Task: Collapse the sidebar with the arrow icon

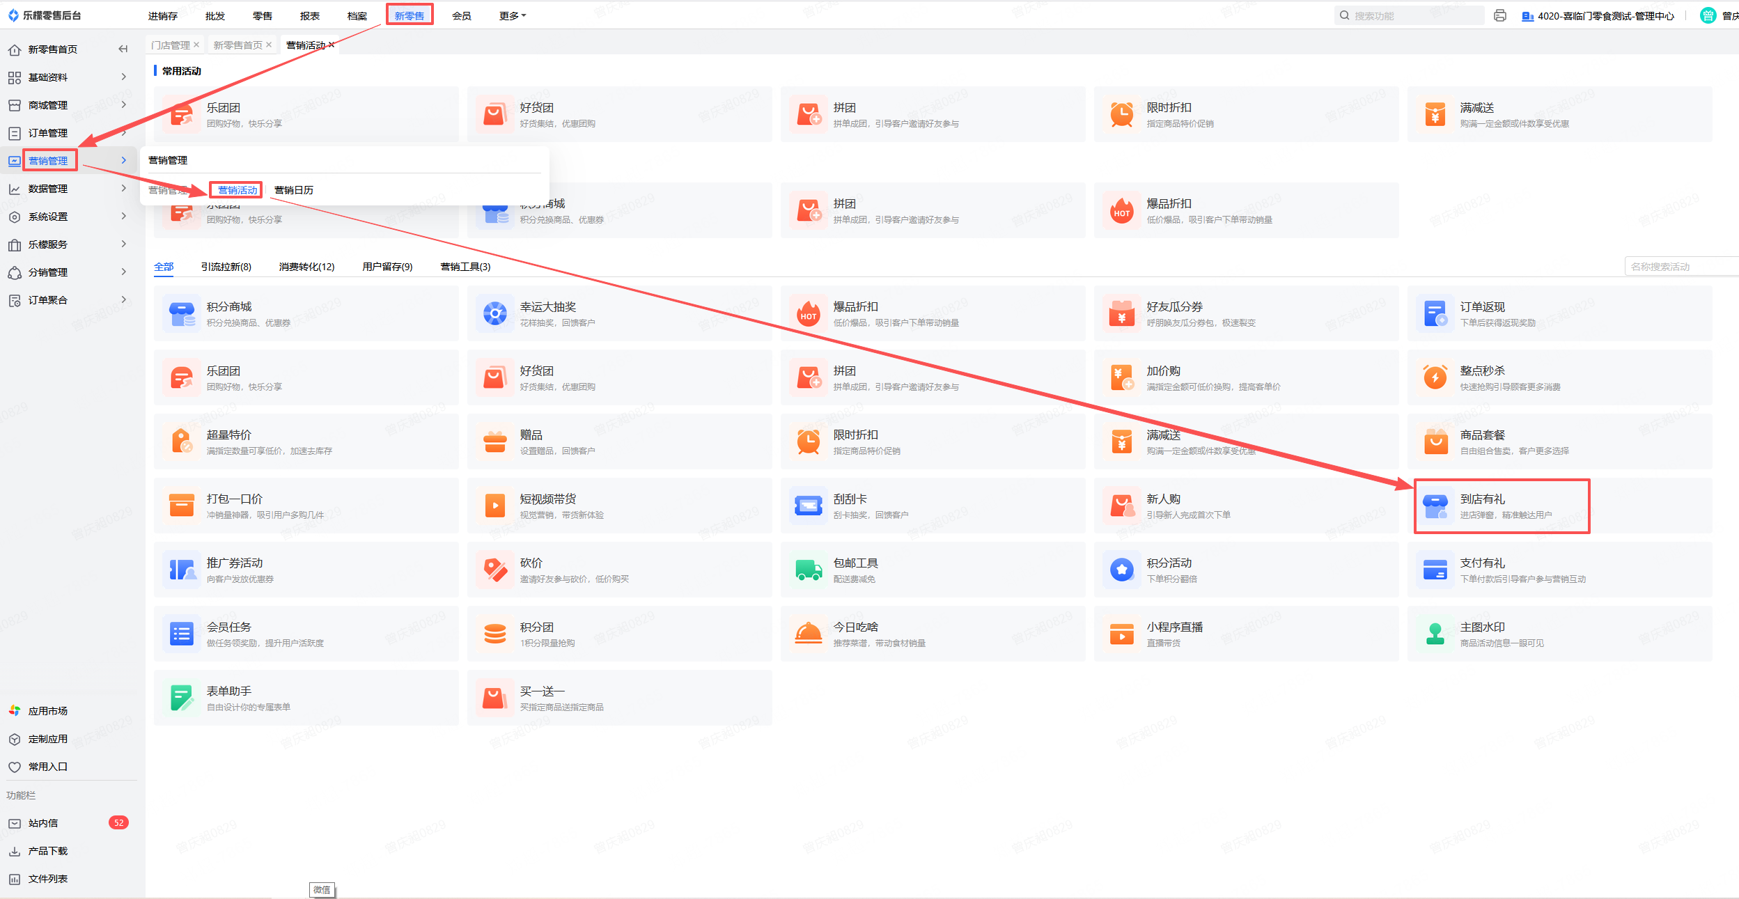Action: pyautogui.click(x=123, y=49)
